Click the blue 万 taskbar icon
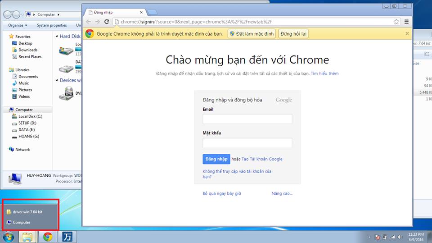 pyautogui.click(x=67, y=237)
